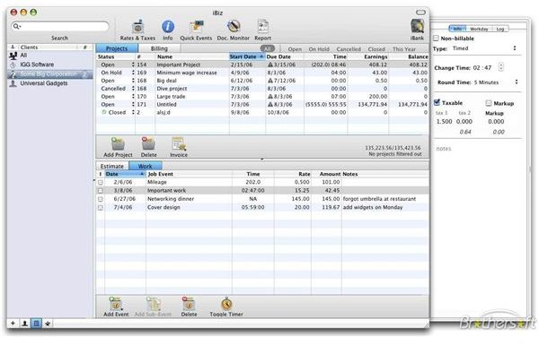Open the Report toolbar icon

pyautogui.click(x=262, y=27)
